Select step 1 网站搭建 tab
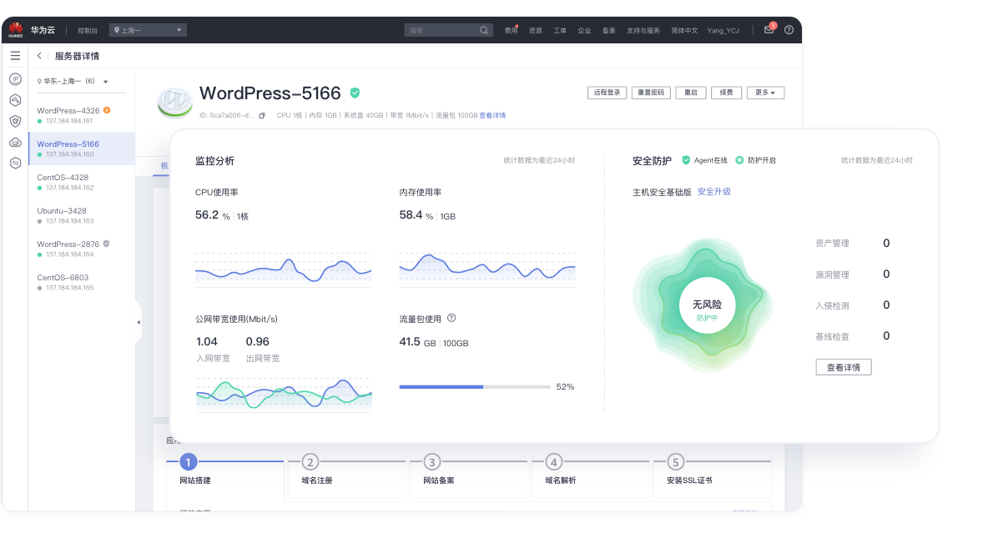Image resolution: width=1003 pixels, height=534 pixels. (x=225, y=471)
